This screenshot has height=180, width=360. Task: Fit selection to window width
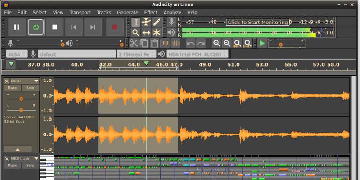pos(237,43)
